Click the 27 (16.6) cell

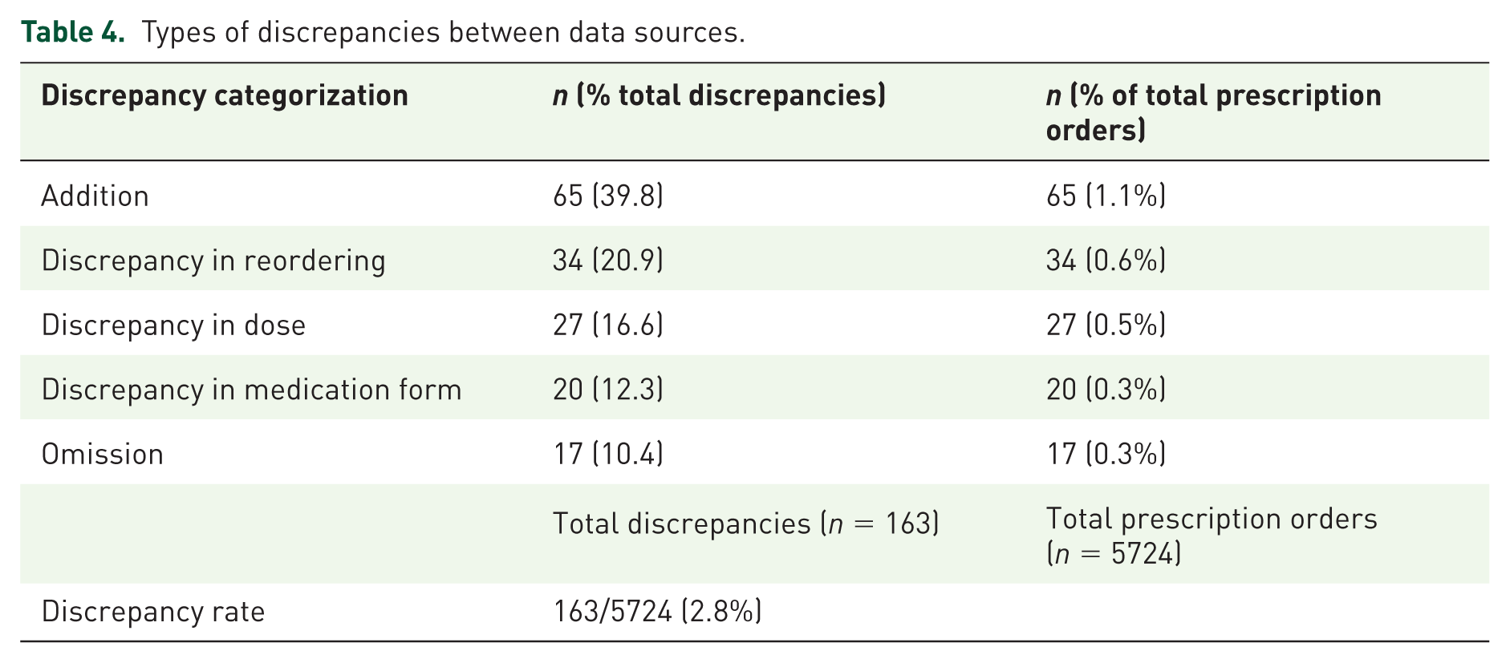[608, 325]
